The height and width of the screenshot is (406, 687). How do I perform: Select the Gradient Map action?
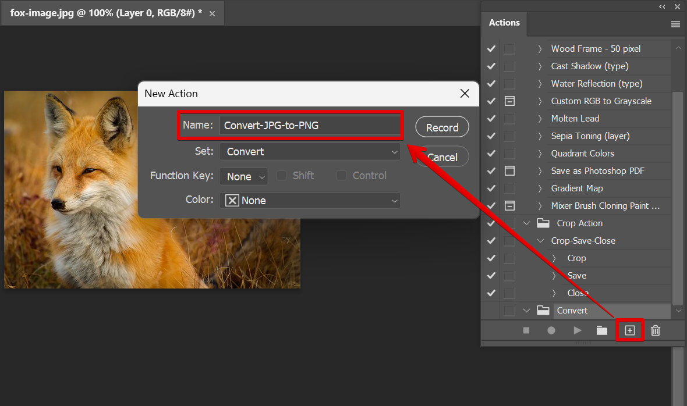click(x=576, y=188)
